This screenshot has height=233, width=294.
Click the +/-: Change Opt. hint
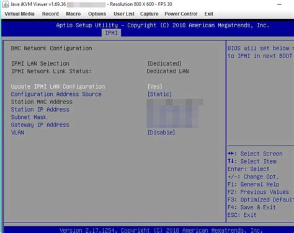pyautogui.click(x=253, y=177)
